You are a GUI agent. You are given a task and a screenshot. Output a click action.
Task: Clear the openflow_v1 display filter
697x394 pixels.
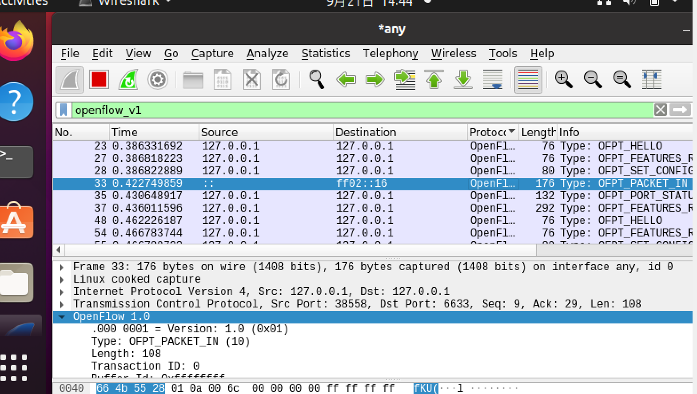(x=661, y=110)
